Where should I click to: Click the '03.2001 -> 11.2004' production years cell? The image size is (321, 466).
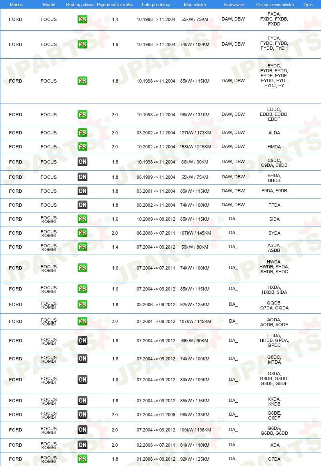click(x=156, y=191)
